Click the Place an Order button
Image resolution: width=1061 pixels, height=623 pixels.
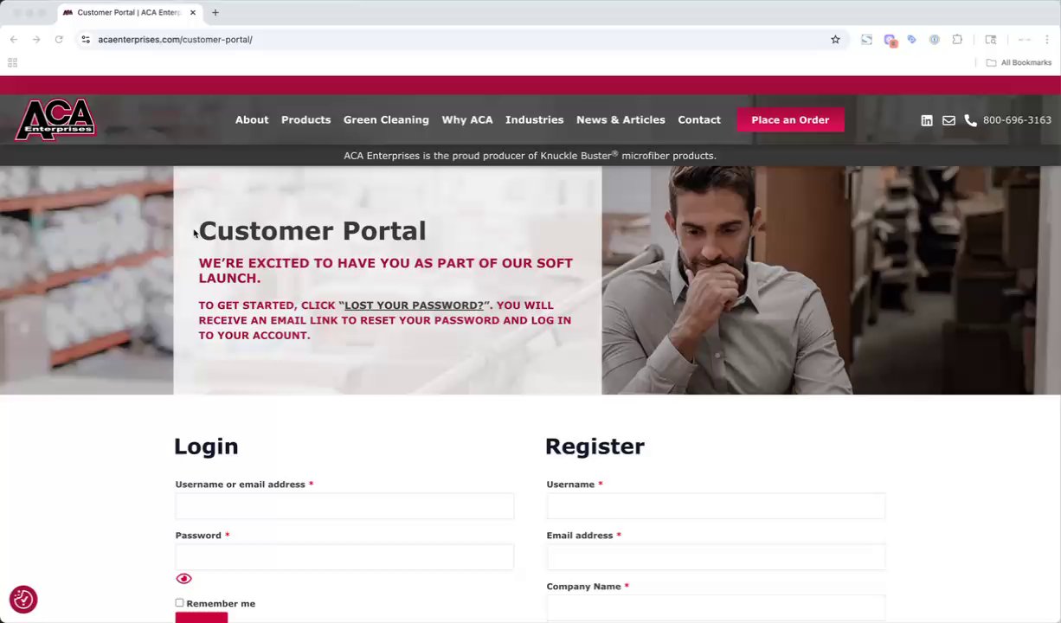790,120
